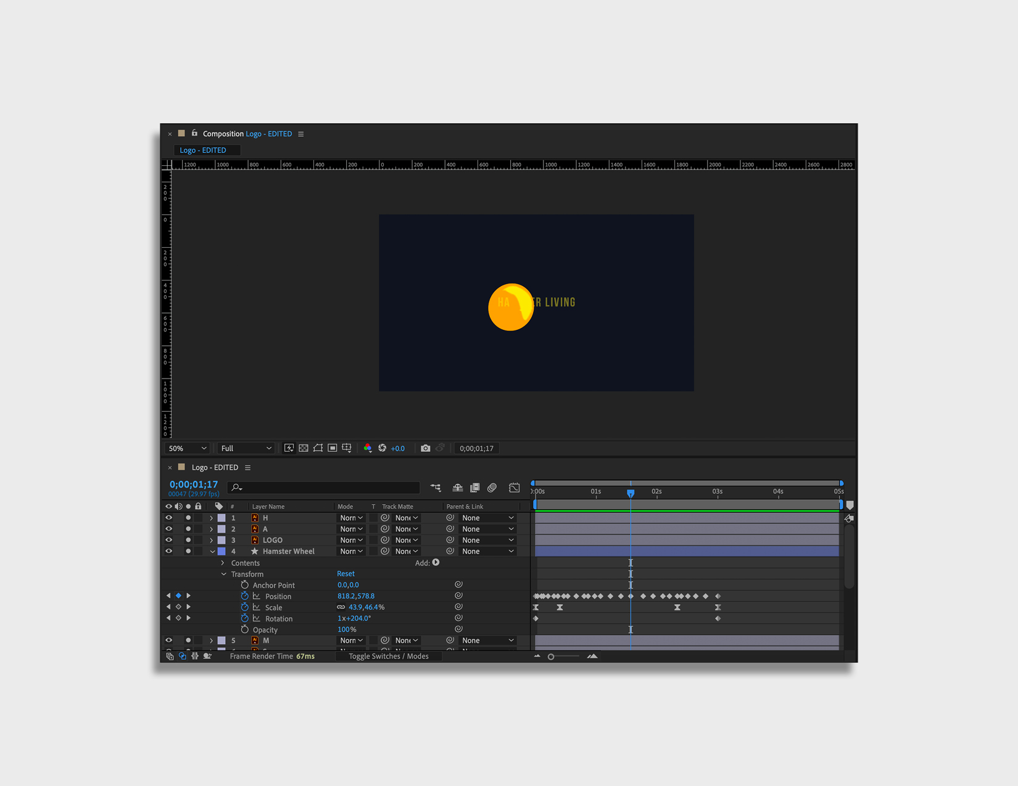Hide layer H eye toggle

(168, 518)
